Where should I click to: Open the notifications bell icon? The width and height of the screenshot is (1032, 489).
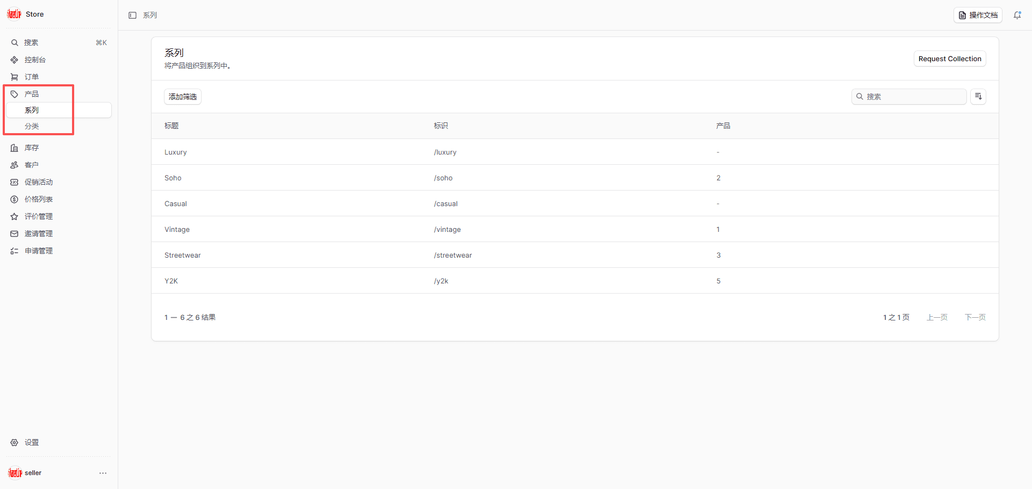(x=1017, y=16)
